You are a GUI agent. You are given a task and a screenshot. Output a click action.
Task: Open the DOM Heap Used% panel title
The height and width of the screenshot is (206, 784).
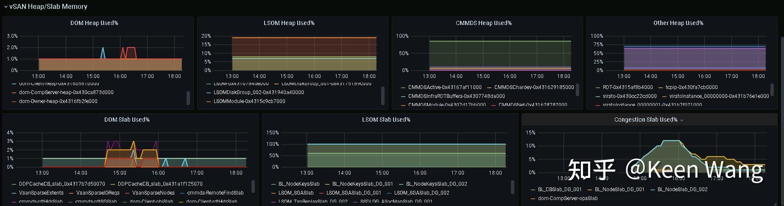94,23
